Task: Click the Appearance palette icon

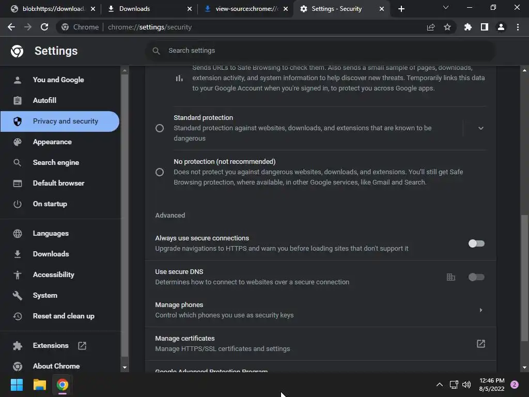Action: click(x=18, y=142)
